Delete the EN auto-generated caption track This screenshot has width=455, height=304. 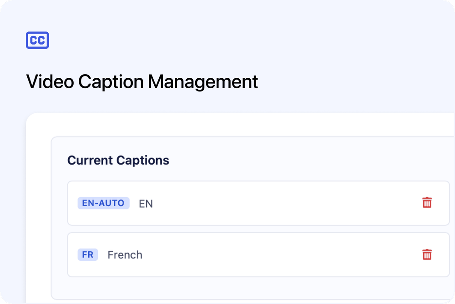[427, 203]
